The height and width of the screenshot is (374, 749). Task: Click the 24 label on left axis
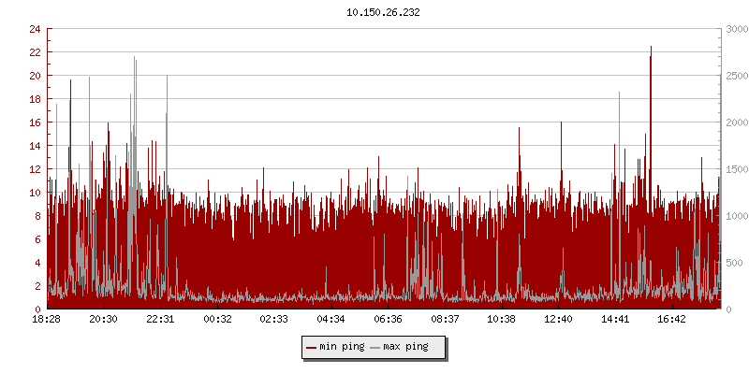click(x=34, y=29)
